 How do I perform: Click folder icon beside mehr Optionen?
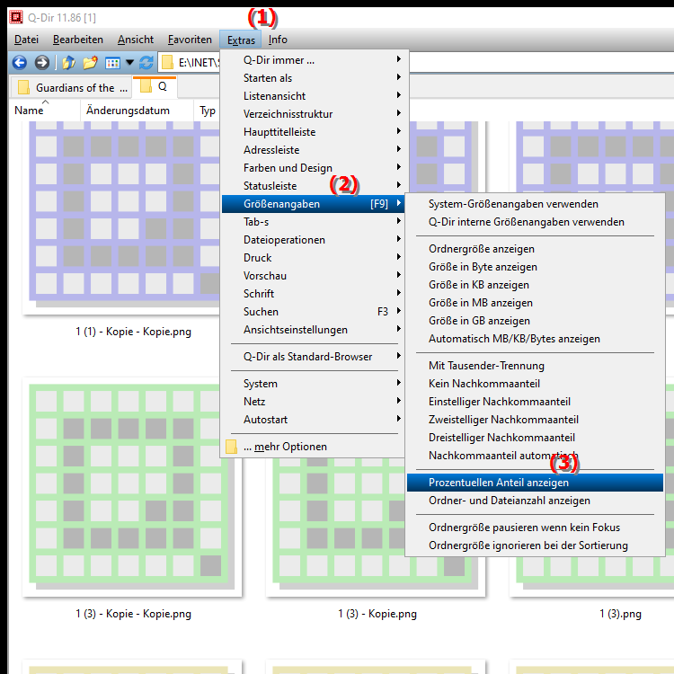coord(231,447)
